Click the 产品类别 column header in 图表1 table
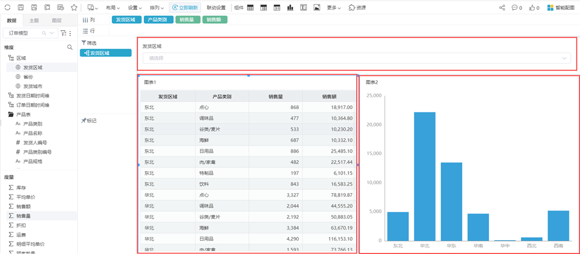 pyautogui.click(x=222, y=97)
